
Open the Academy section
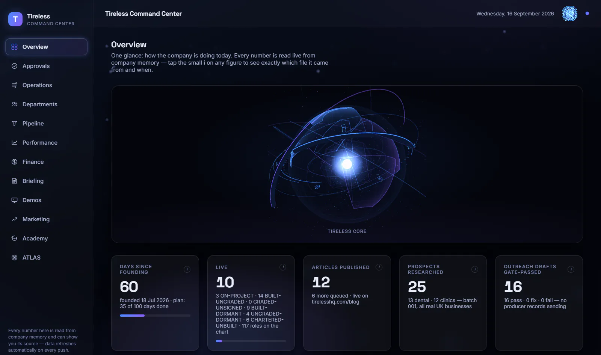pos(47,239)
